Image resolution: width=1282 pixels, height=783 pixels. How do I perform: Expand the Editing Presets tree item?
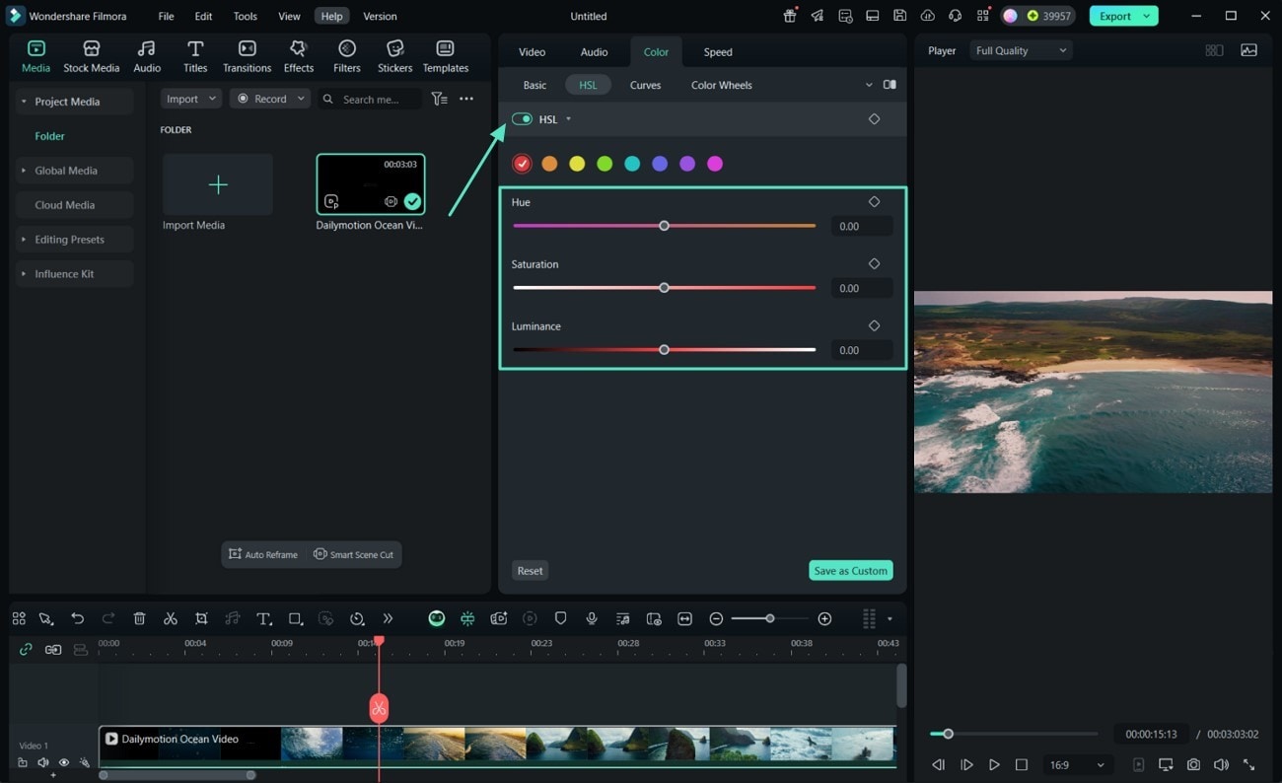pos(24,240)
